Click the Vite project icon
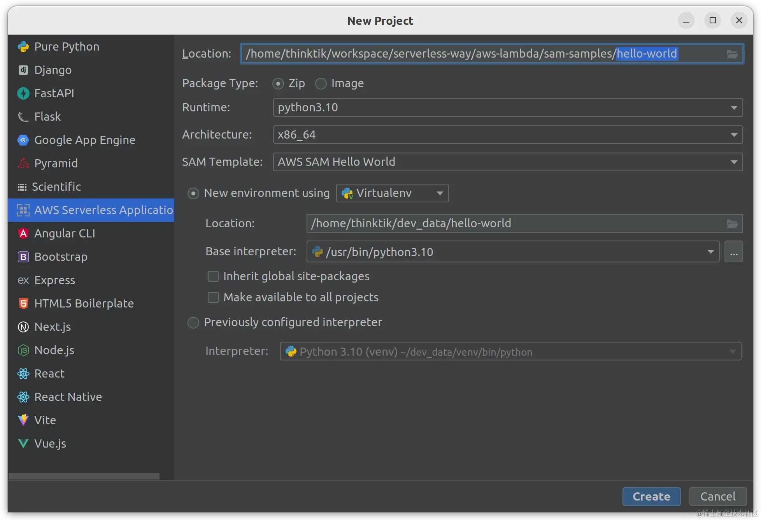The image size is (761, 520). (x=23, y=420)
